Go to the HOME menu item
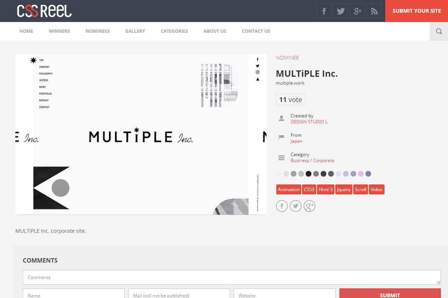Screen dimensions: 448x298 [26, 31]
